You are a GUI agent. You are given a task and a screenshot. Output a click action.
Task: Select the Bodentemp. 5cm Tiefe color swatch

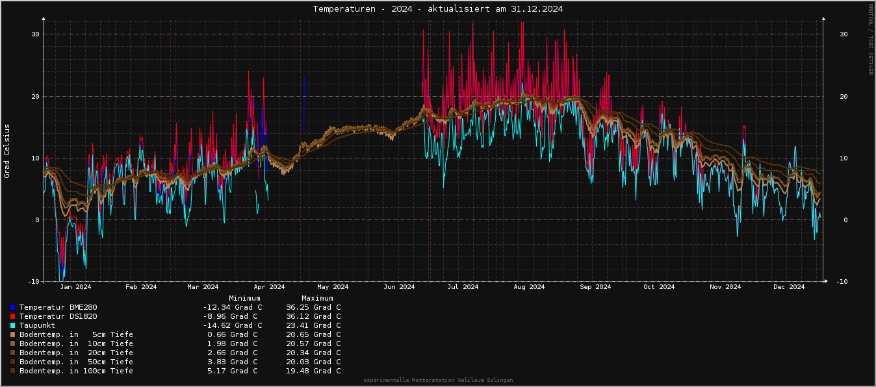(12, 334)
